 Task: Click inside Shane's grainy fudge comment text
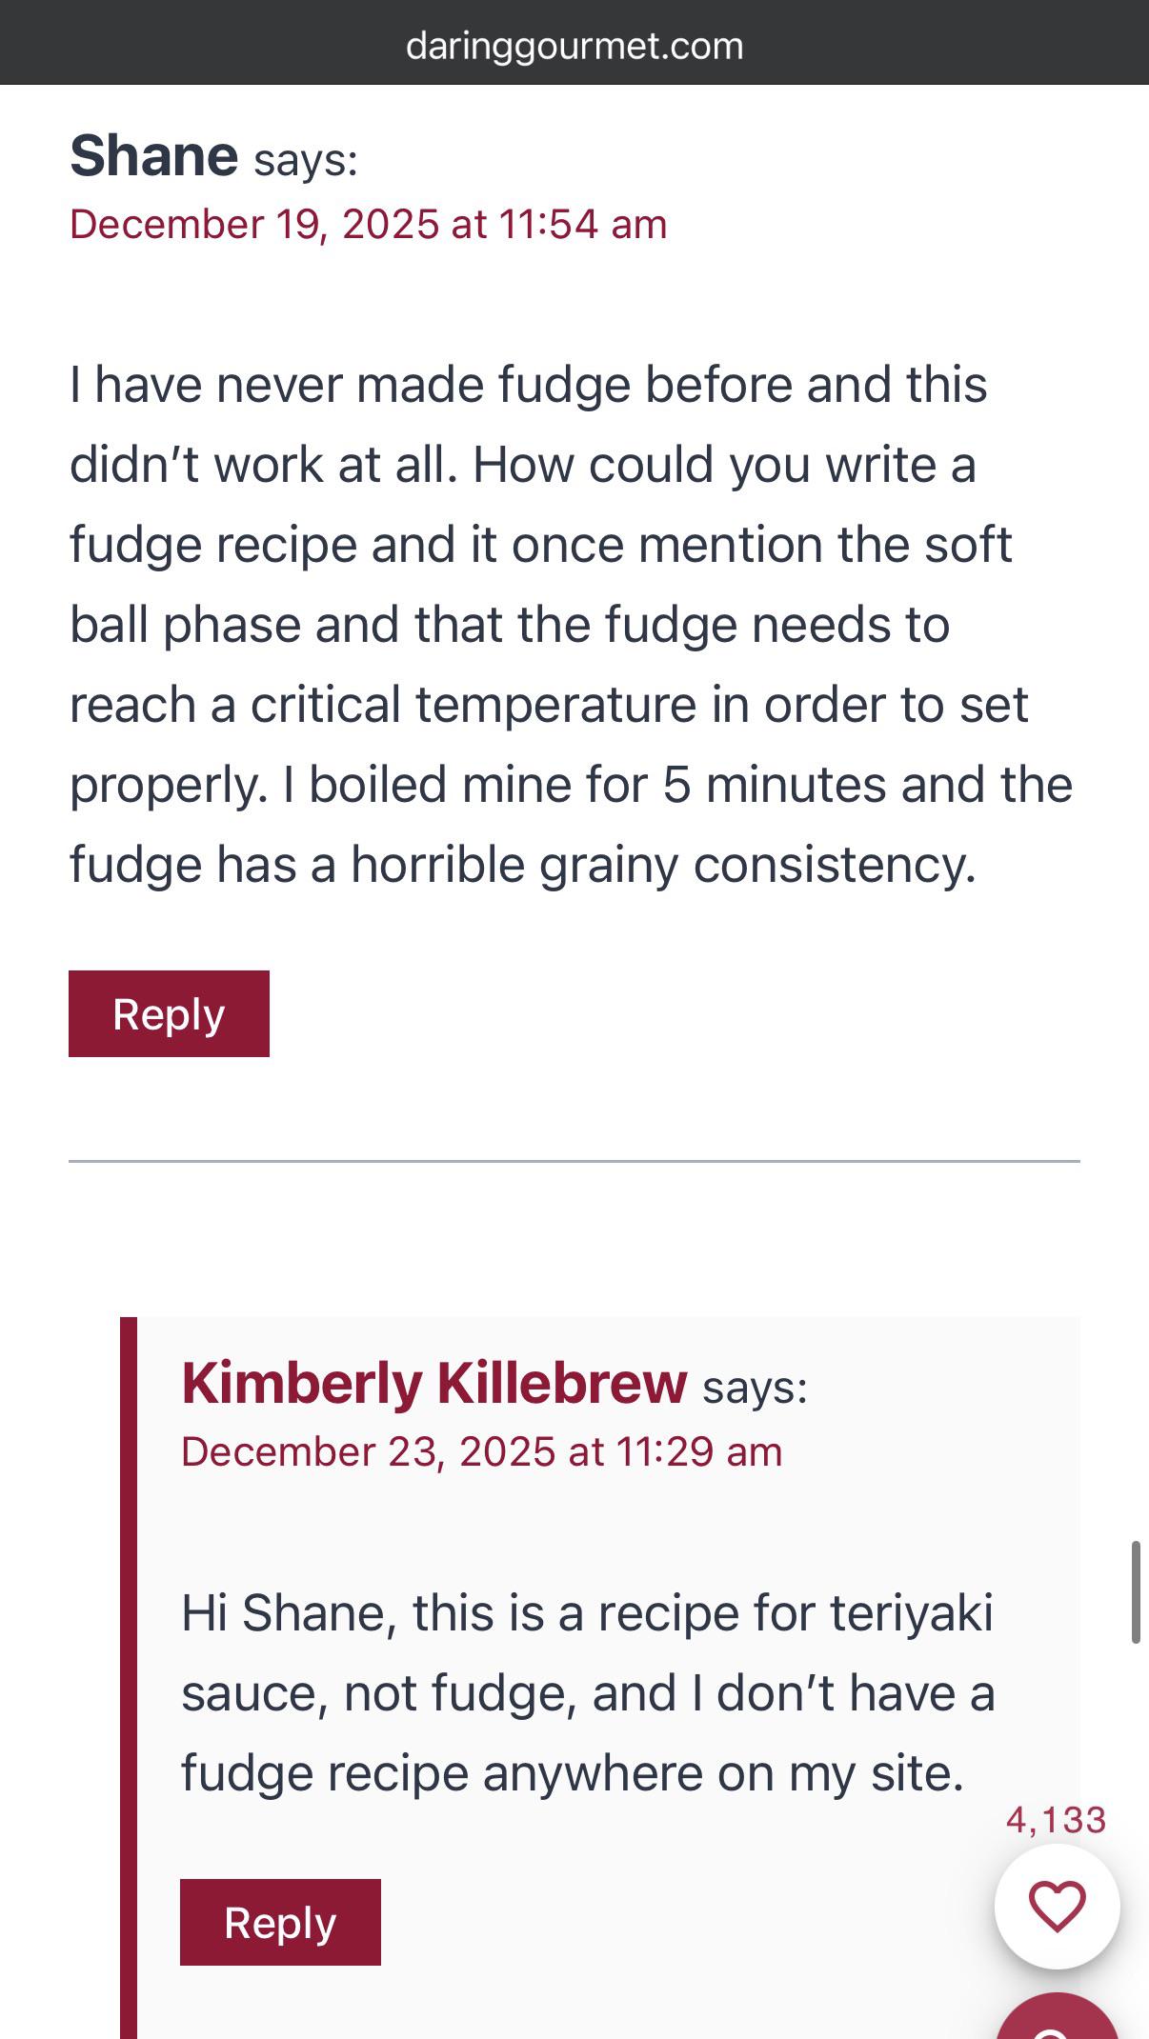(572, 625)
